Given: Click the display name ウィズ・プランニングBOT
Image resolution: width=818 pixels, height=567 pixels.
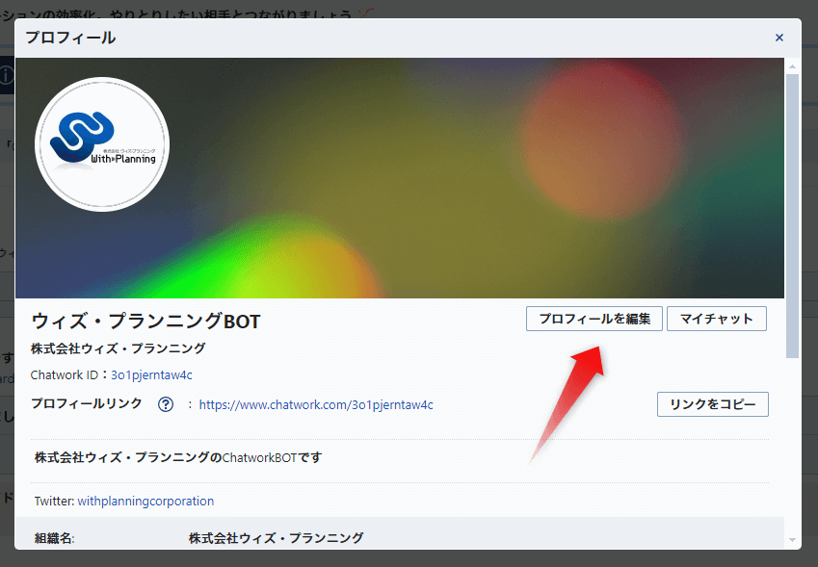Looking at the screenshot, I should (145, 321).
